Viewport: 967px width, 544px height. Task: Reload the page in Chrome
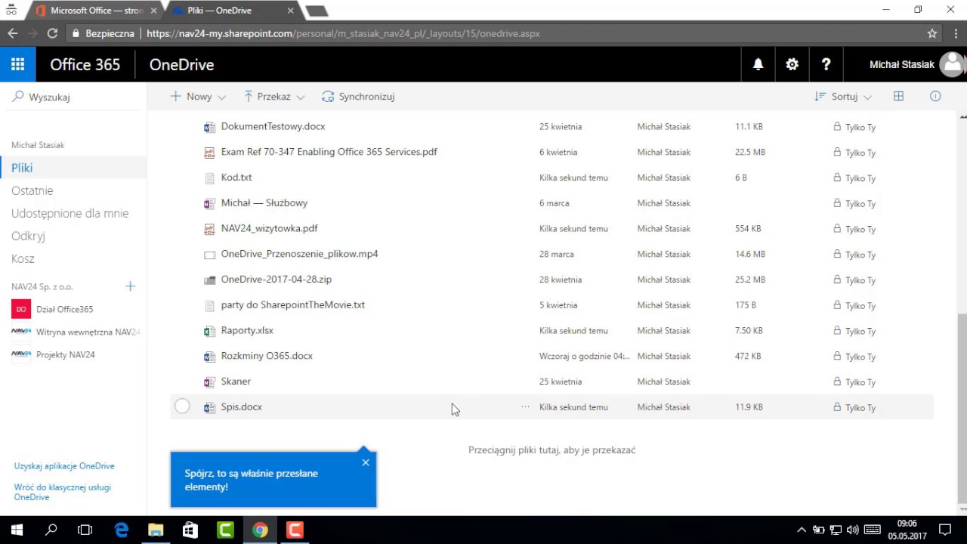point(52,33)
